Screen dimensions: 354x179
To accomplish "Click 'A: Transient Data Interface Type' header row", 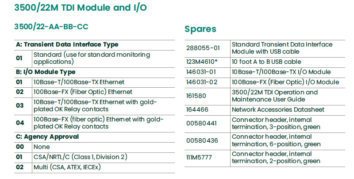I will (67, 44).
